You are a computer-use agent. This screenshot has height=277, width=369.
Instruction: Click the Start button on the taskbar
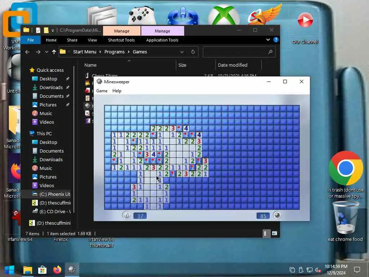(9, 270)
